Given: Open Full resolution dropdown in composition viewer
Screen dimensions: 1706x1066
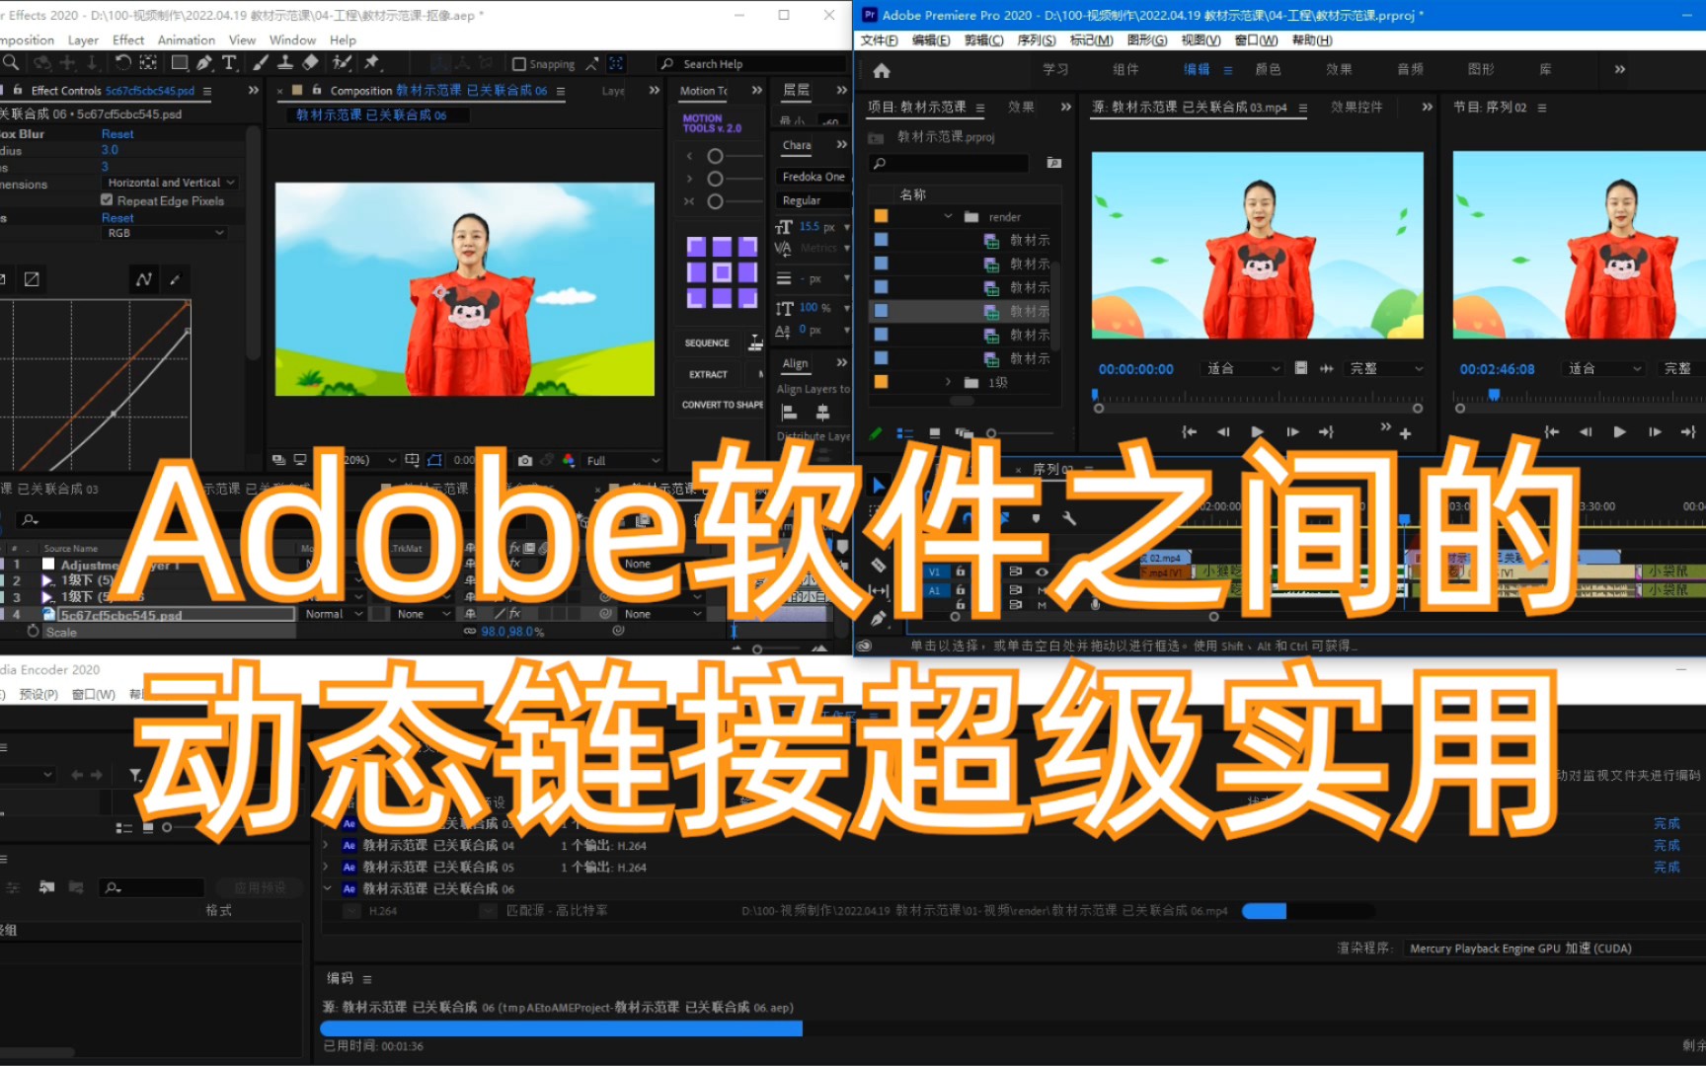Looking at the screenshot, I should pyautogui.click(x=622, y=461).
